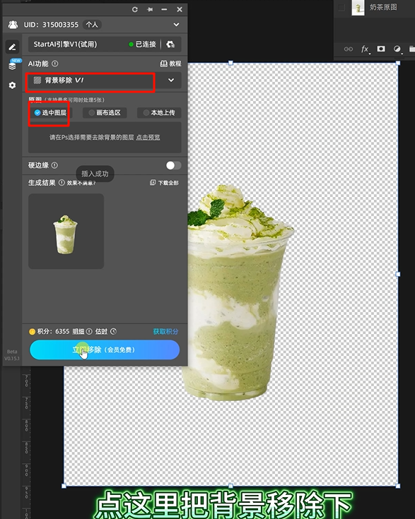The width and height of the screenshot is (415, 519).
Task: Click the 点击预览 link
Action: pyautogui.click(x=148, y=138)
